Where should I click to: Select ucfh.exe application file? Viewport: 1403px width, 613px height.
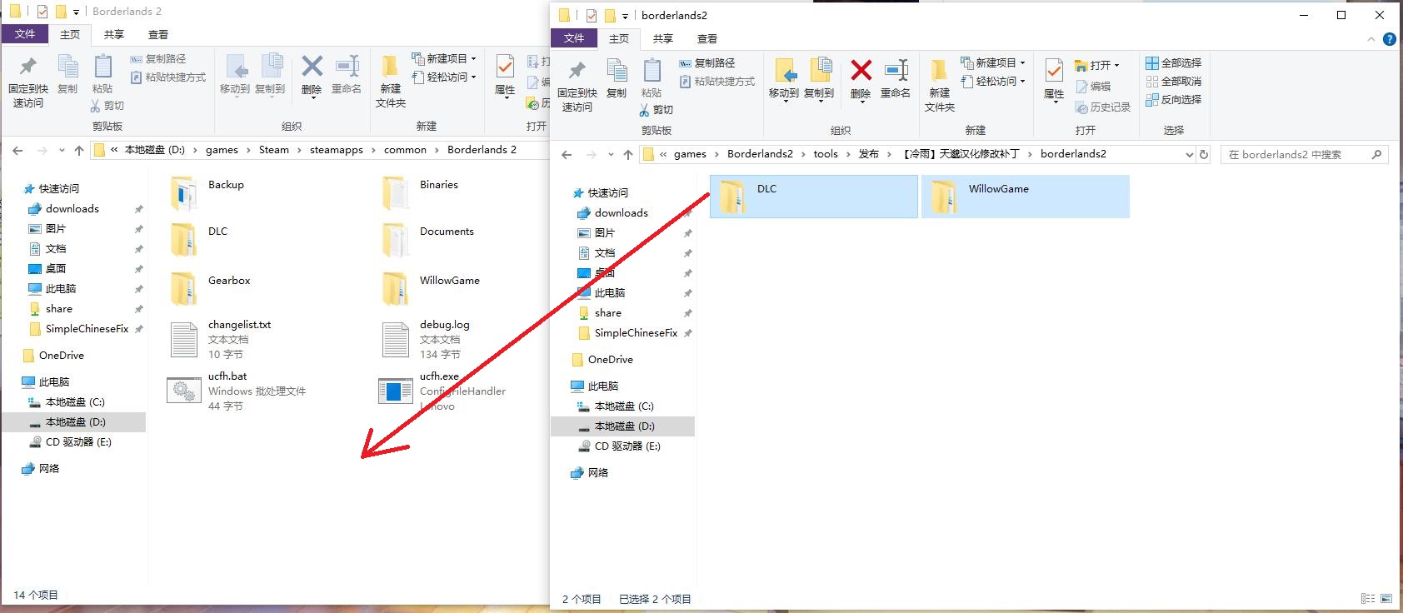[x=443, y=391]
